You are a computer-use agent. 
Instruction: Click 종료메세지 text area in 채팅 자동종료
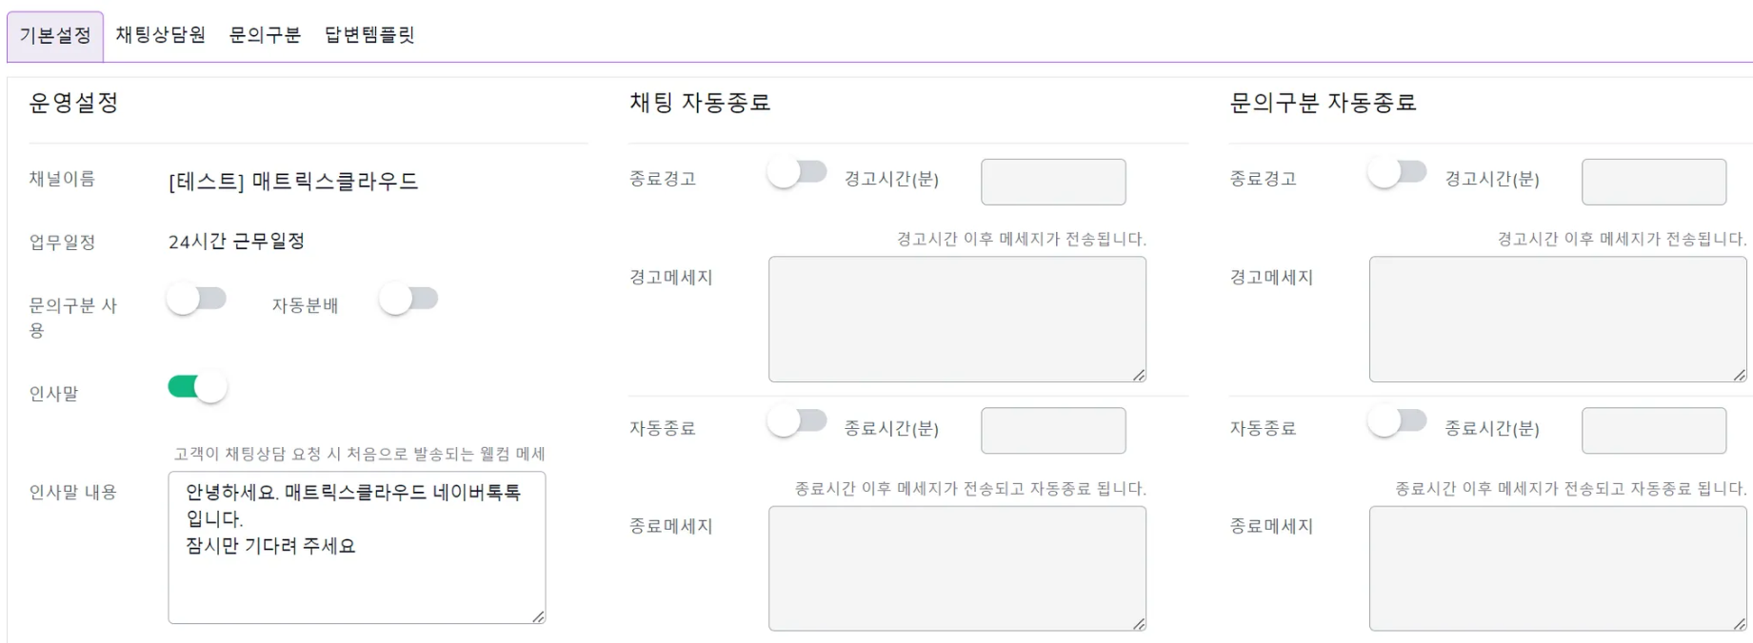(957, 568)
